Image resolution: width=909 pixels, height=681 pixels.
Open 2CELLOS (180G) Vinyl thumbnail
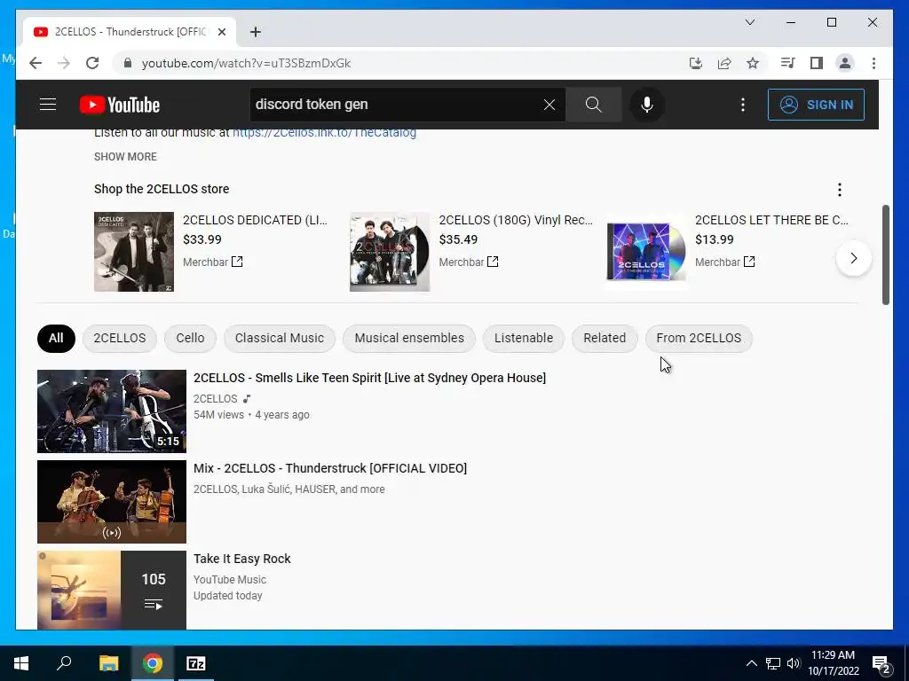click(390, 251)
